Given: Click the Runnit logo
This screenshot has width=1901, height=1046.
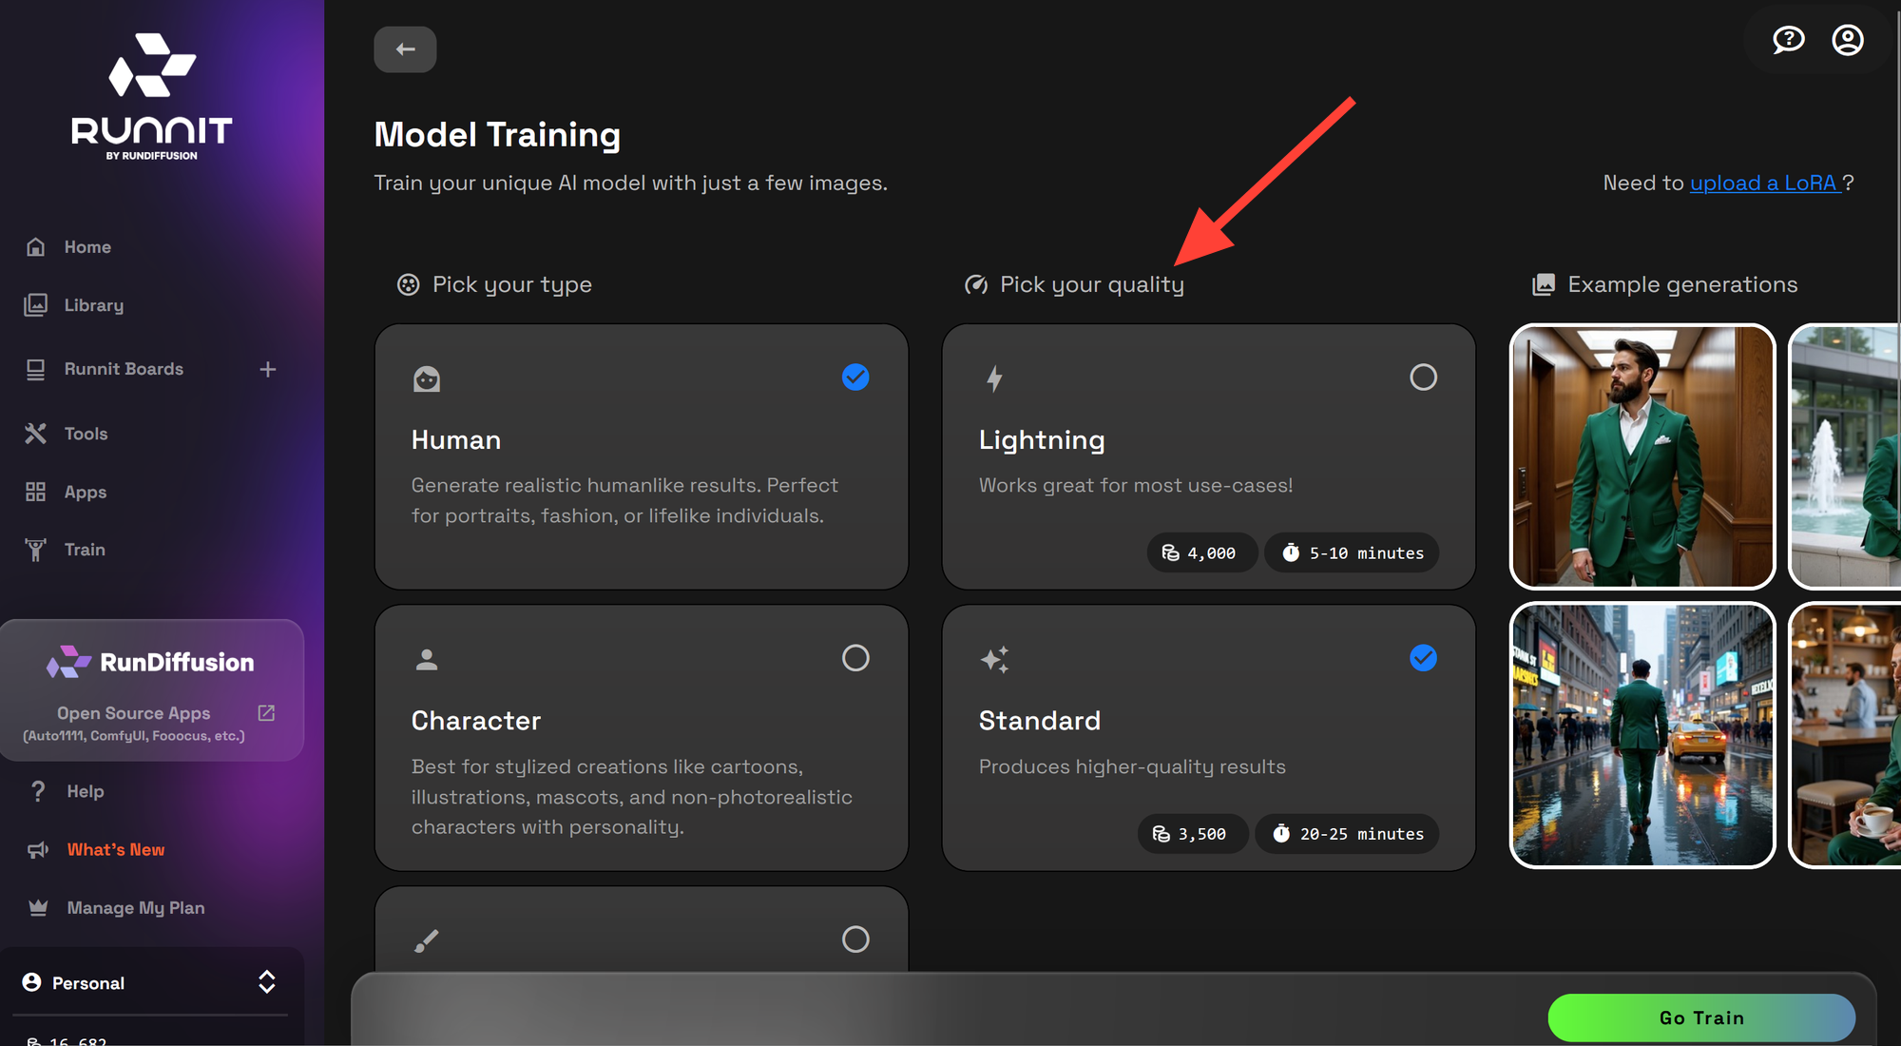Looking at the screenshot, I should pyautogui.click(x=152, y=97).
